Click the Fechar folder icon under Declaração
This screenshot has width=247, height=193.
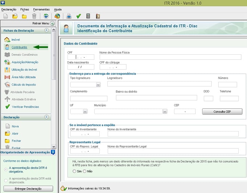pyautogui.click(x=7, y=141)
